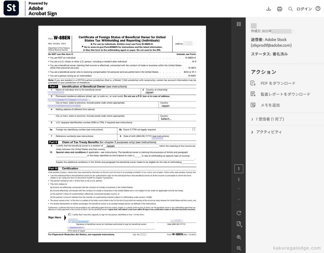The width and height of the screenshot is (324, 253).
Task: Click the current page number input box
Action: (239, 169)
